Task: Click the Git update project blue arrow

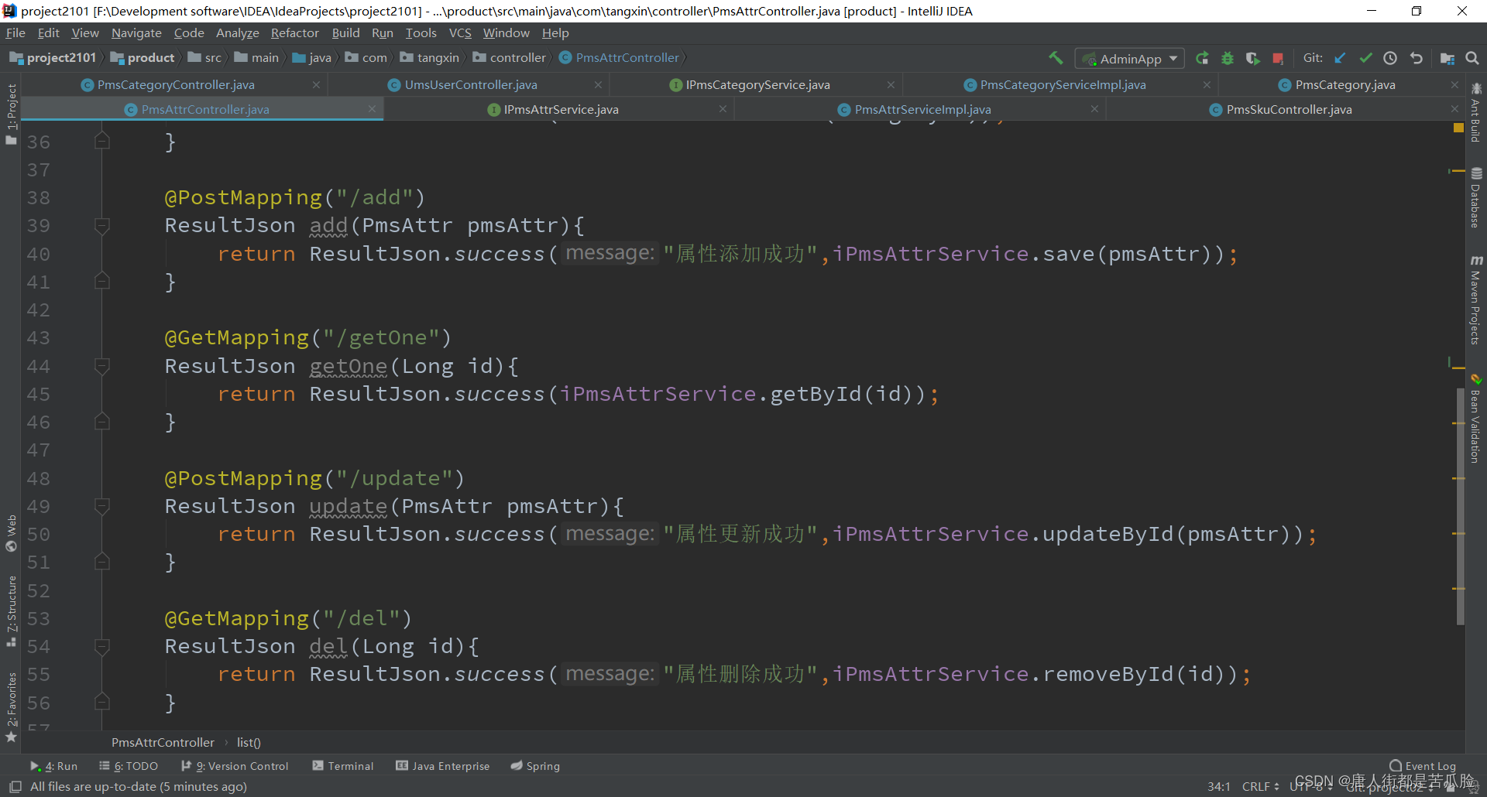Action: 1340,58
